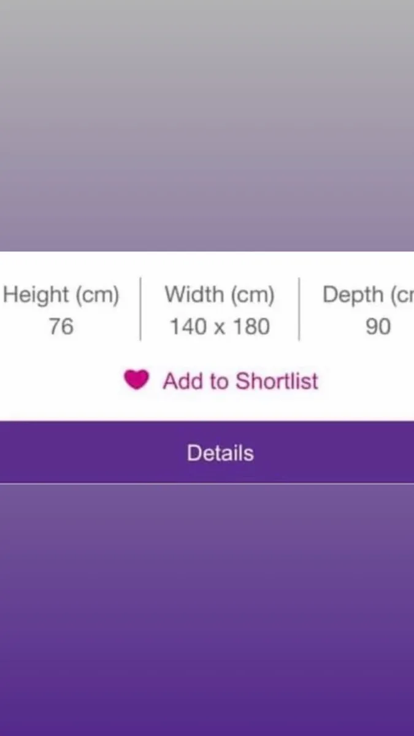
Task: Click the divider between Height and Width
Action: [x=140, y=309]
